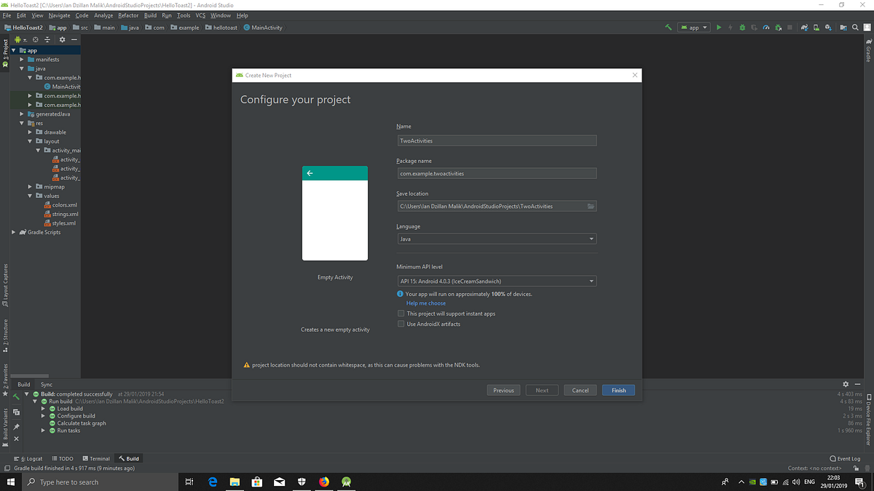
Task: Start Debug mode with the bug icon
Action: [x=742, y=27]
